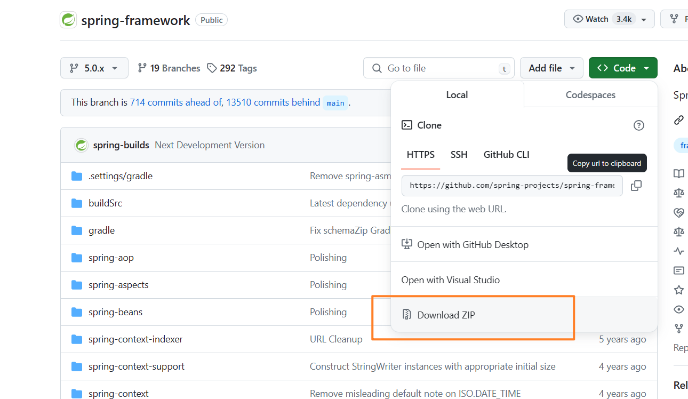Click the tag icon beside 292 Tags
Viewport: 688px width, 399px height.
[x=212, y=68]
